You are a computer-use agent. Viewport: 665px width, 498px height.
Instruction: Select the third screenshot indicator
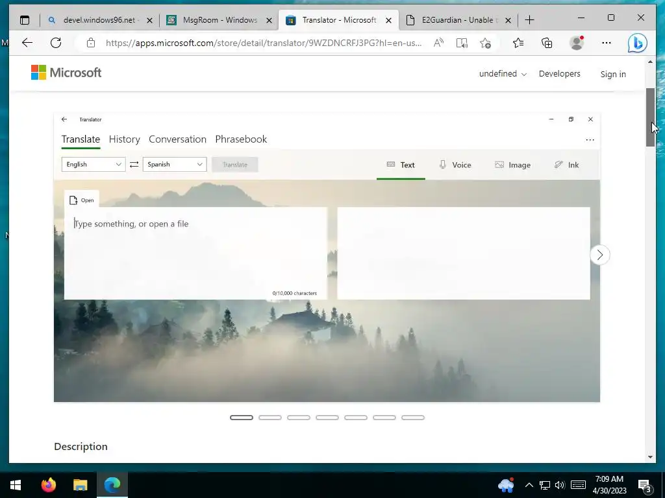pos(299,418)
